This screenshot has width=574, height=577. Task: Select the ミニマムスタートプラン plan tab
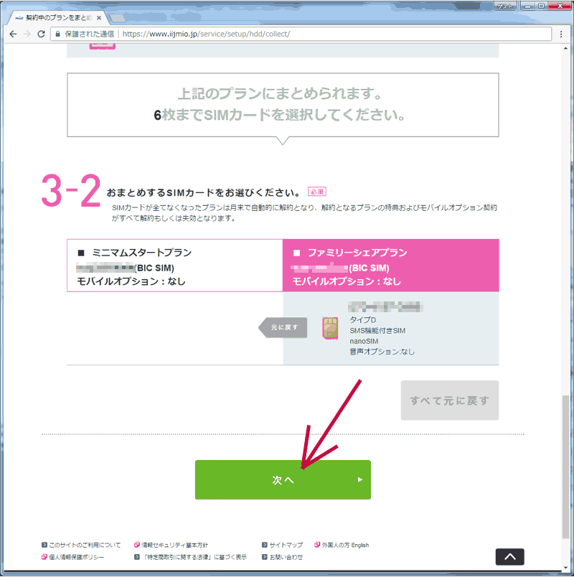point(174,266)
